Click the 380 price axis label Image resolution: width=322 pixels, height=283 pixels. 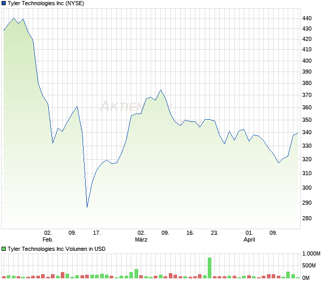coord(307,83)
